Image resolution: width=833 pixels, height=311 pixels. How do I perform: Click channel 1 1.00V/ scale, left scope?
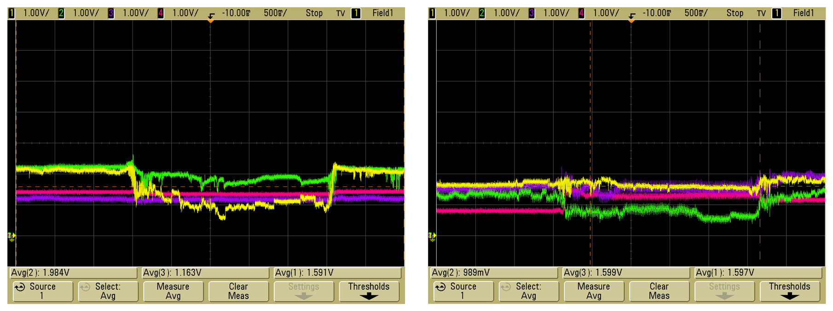(x=36, y=13)
